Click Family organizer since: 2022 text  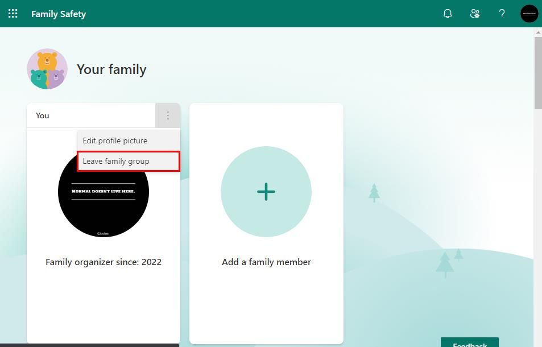104,262
